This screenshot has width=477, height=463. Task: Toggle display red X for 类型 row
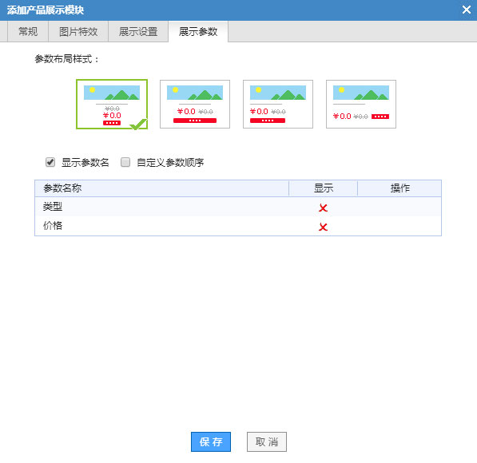323,208
